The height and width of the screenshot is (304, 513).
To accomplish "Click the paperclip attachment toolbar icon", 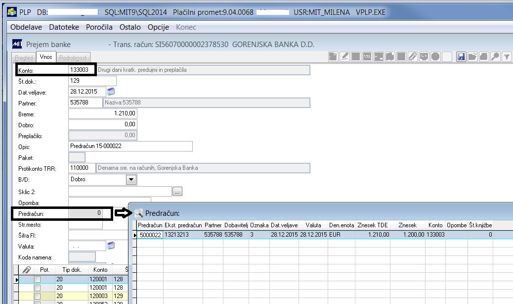I will 413,56.
